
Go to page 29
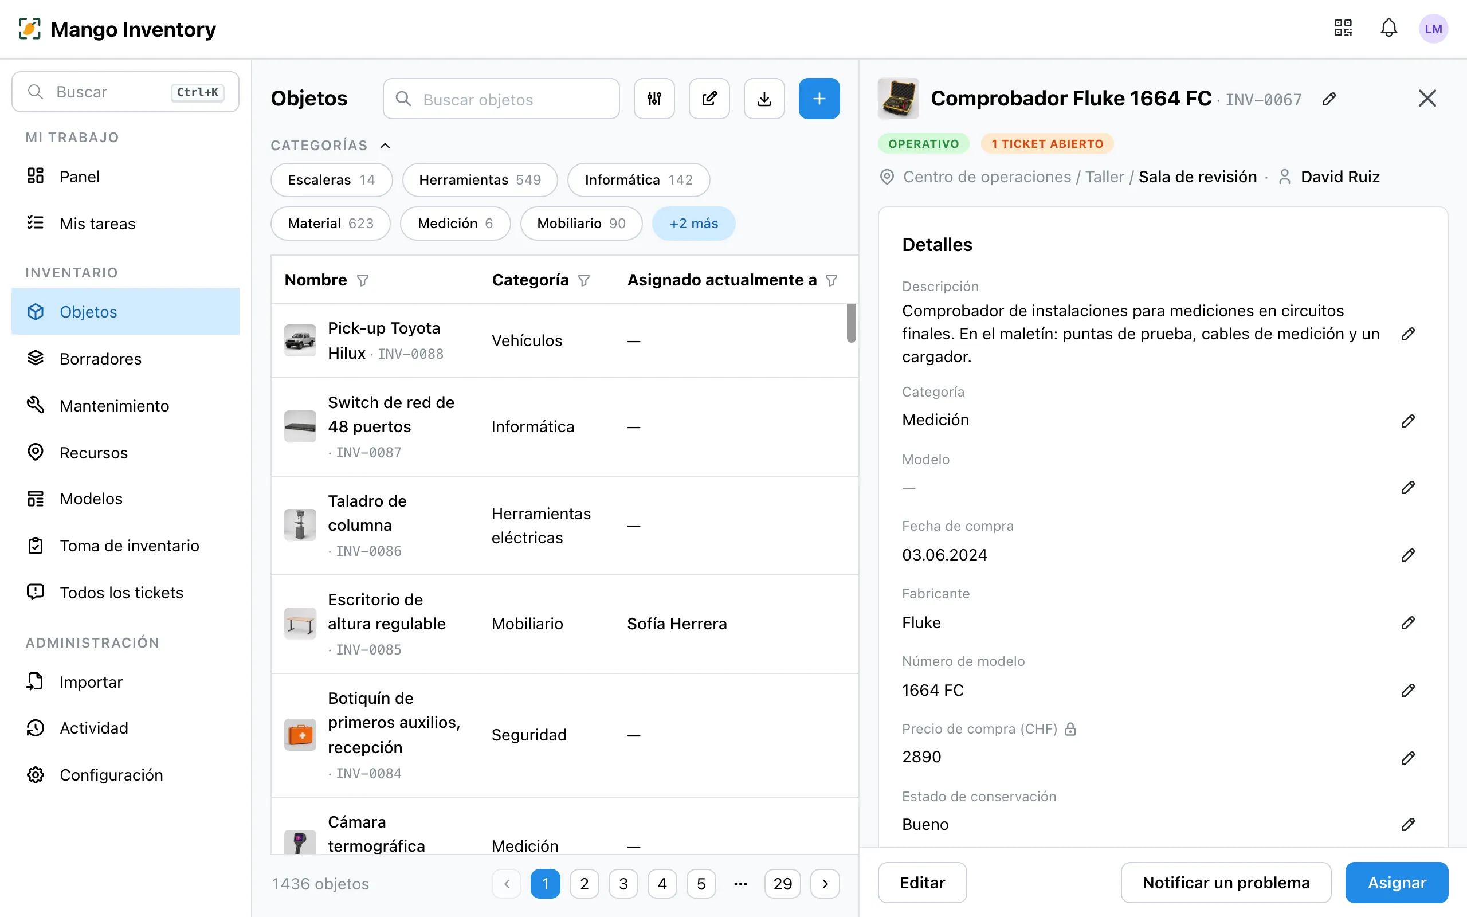782,884
